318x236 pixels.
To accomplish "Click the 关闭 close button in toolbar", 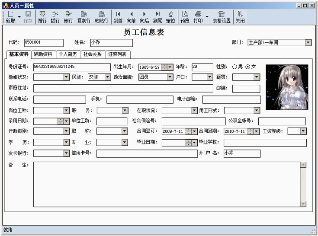I will coord(240,17).
